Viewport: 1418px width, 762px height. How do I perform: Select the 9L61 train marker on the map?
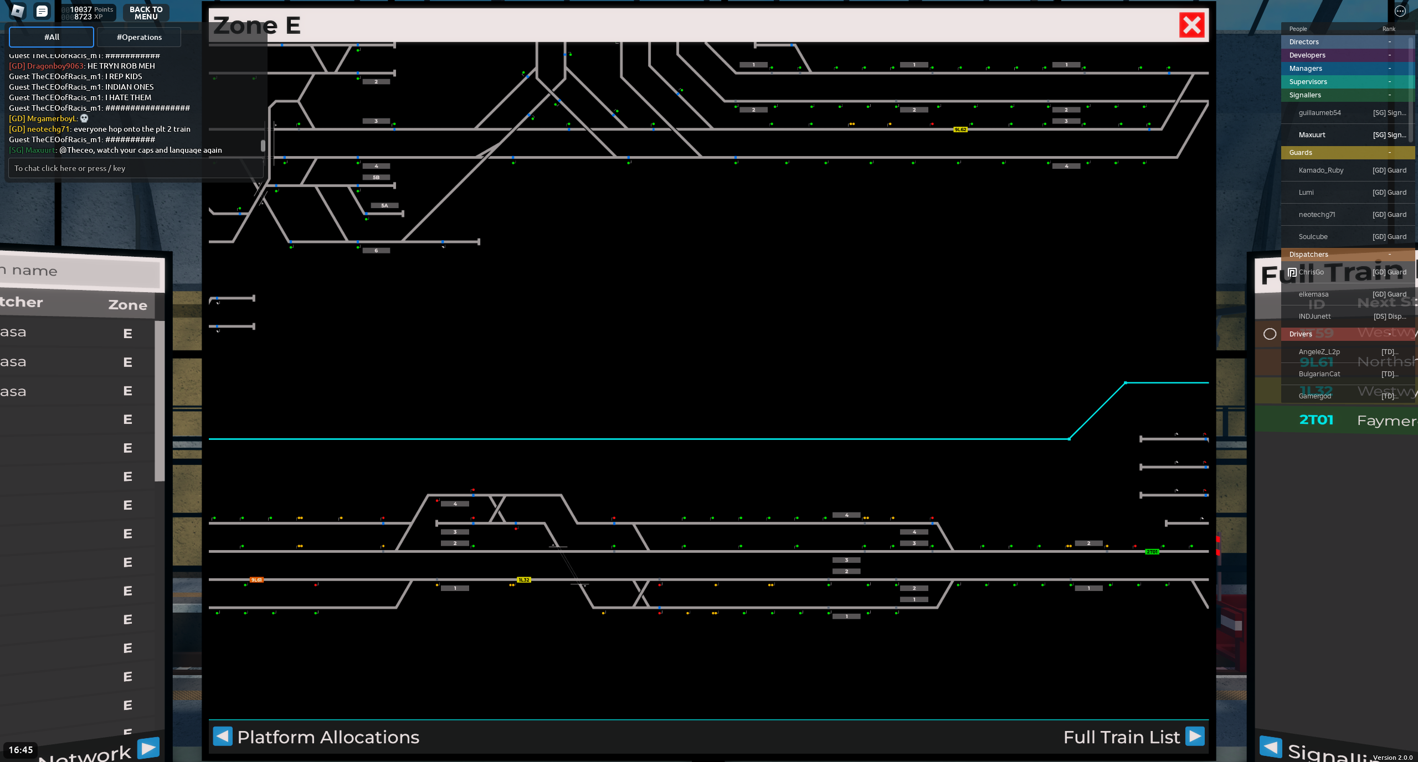click(x=256, y=580)
